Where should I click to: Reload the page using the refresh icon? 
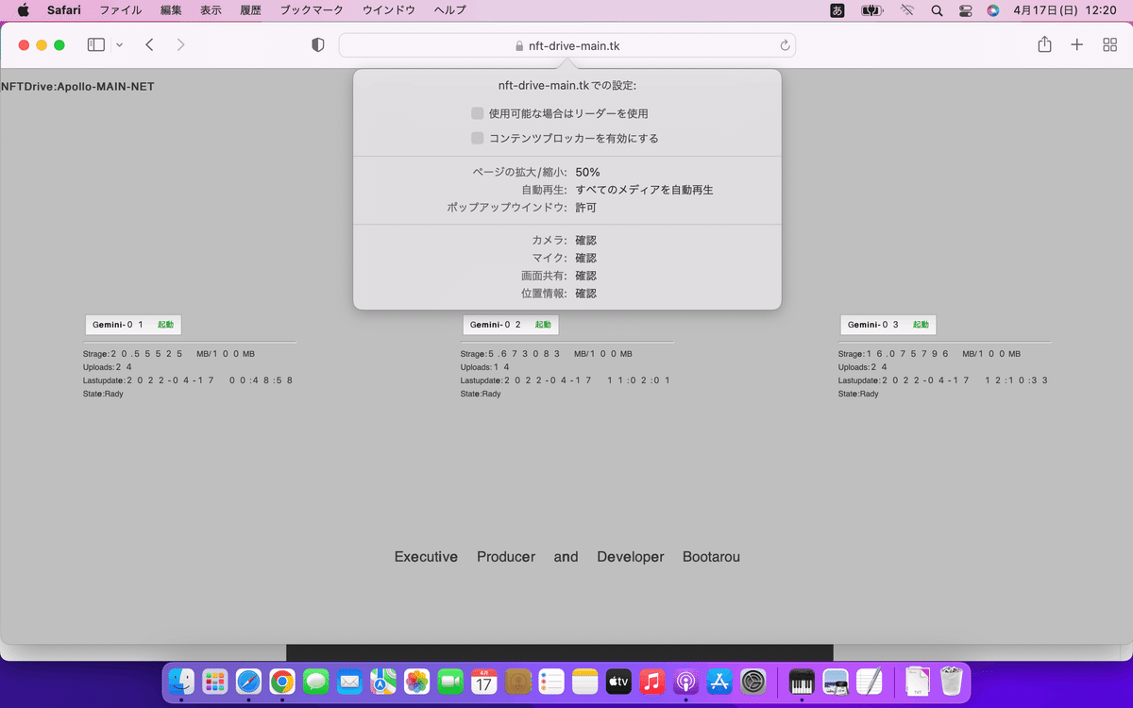785,45
